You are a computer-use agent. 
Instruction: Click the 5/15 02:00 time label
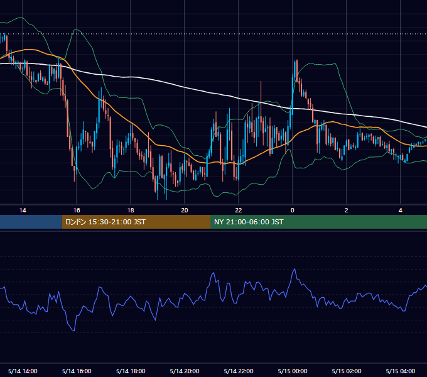[x=347, y=371]
